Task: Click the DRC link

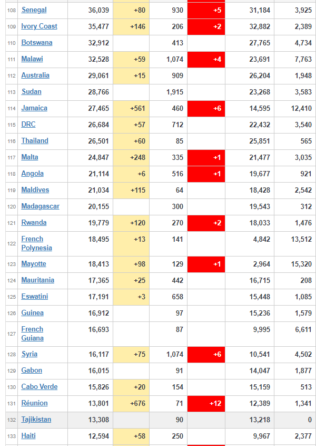Action: (x=28, y=125)
